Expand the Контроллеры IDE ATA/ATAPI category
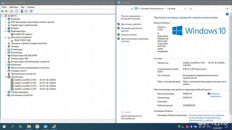Image resolution: width=232 pixels, height=130 pixels. coord(5,56)
